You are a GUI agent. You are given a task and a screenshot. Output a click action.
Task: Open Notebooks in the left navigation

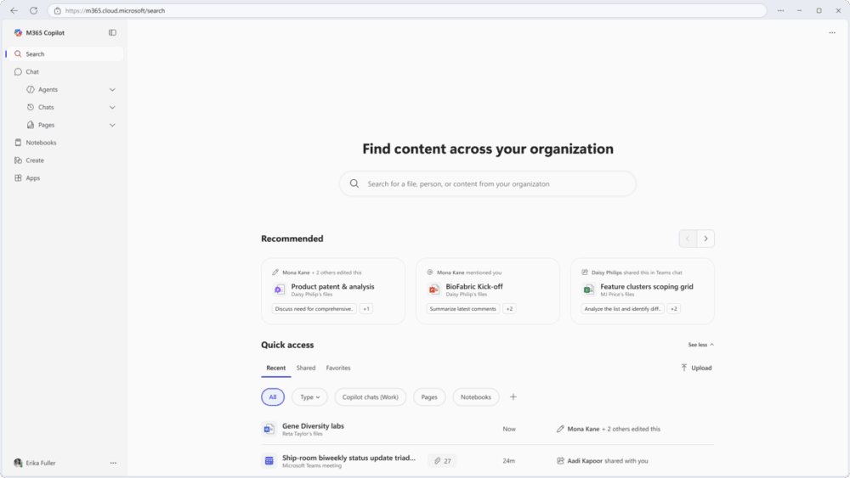click(65, 143)
